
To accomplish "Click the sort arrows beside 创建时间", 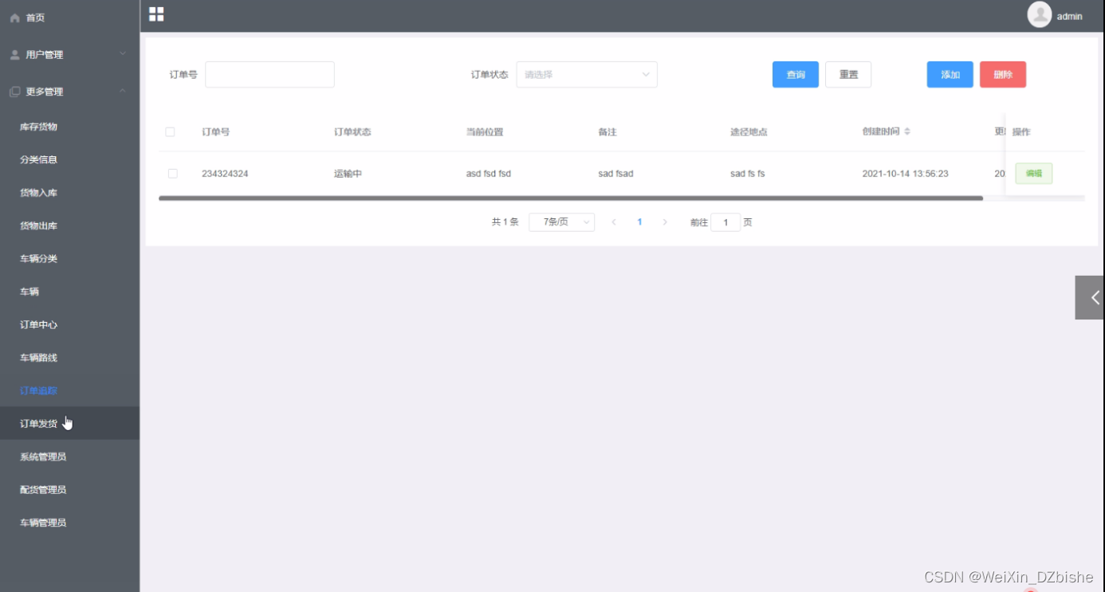I will [907, 131].
